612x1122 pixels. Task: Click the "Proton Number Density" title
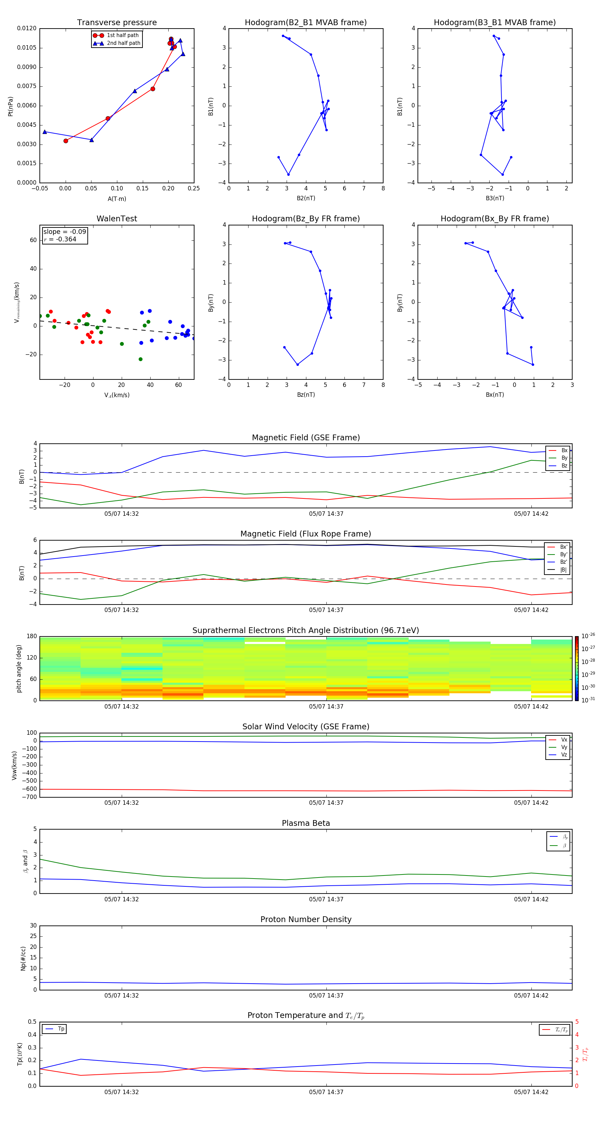tap(306, 919)
